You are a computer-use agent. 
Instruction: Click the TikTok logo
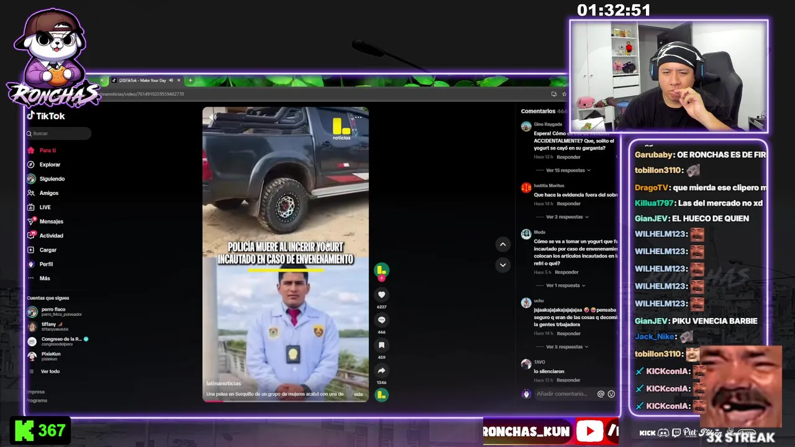[x=46, y=116]
